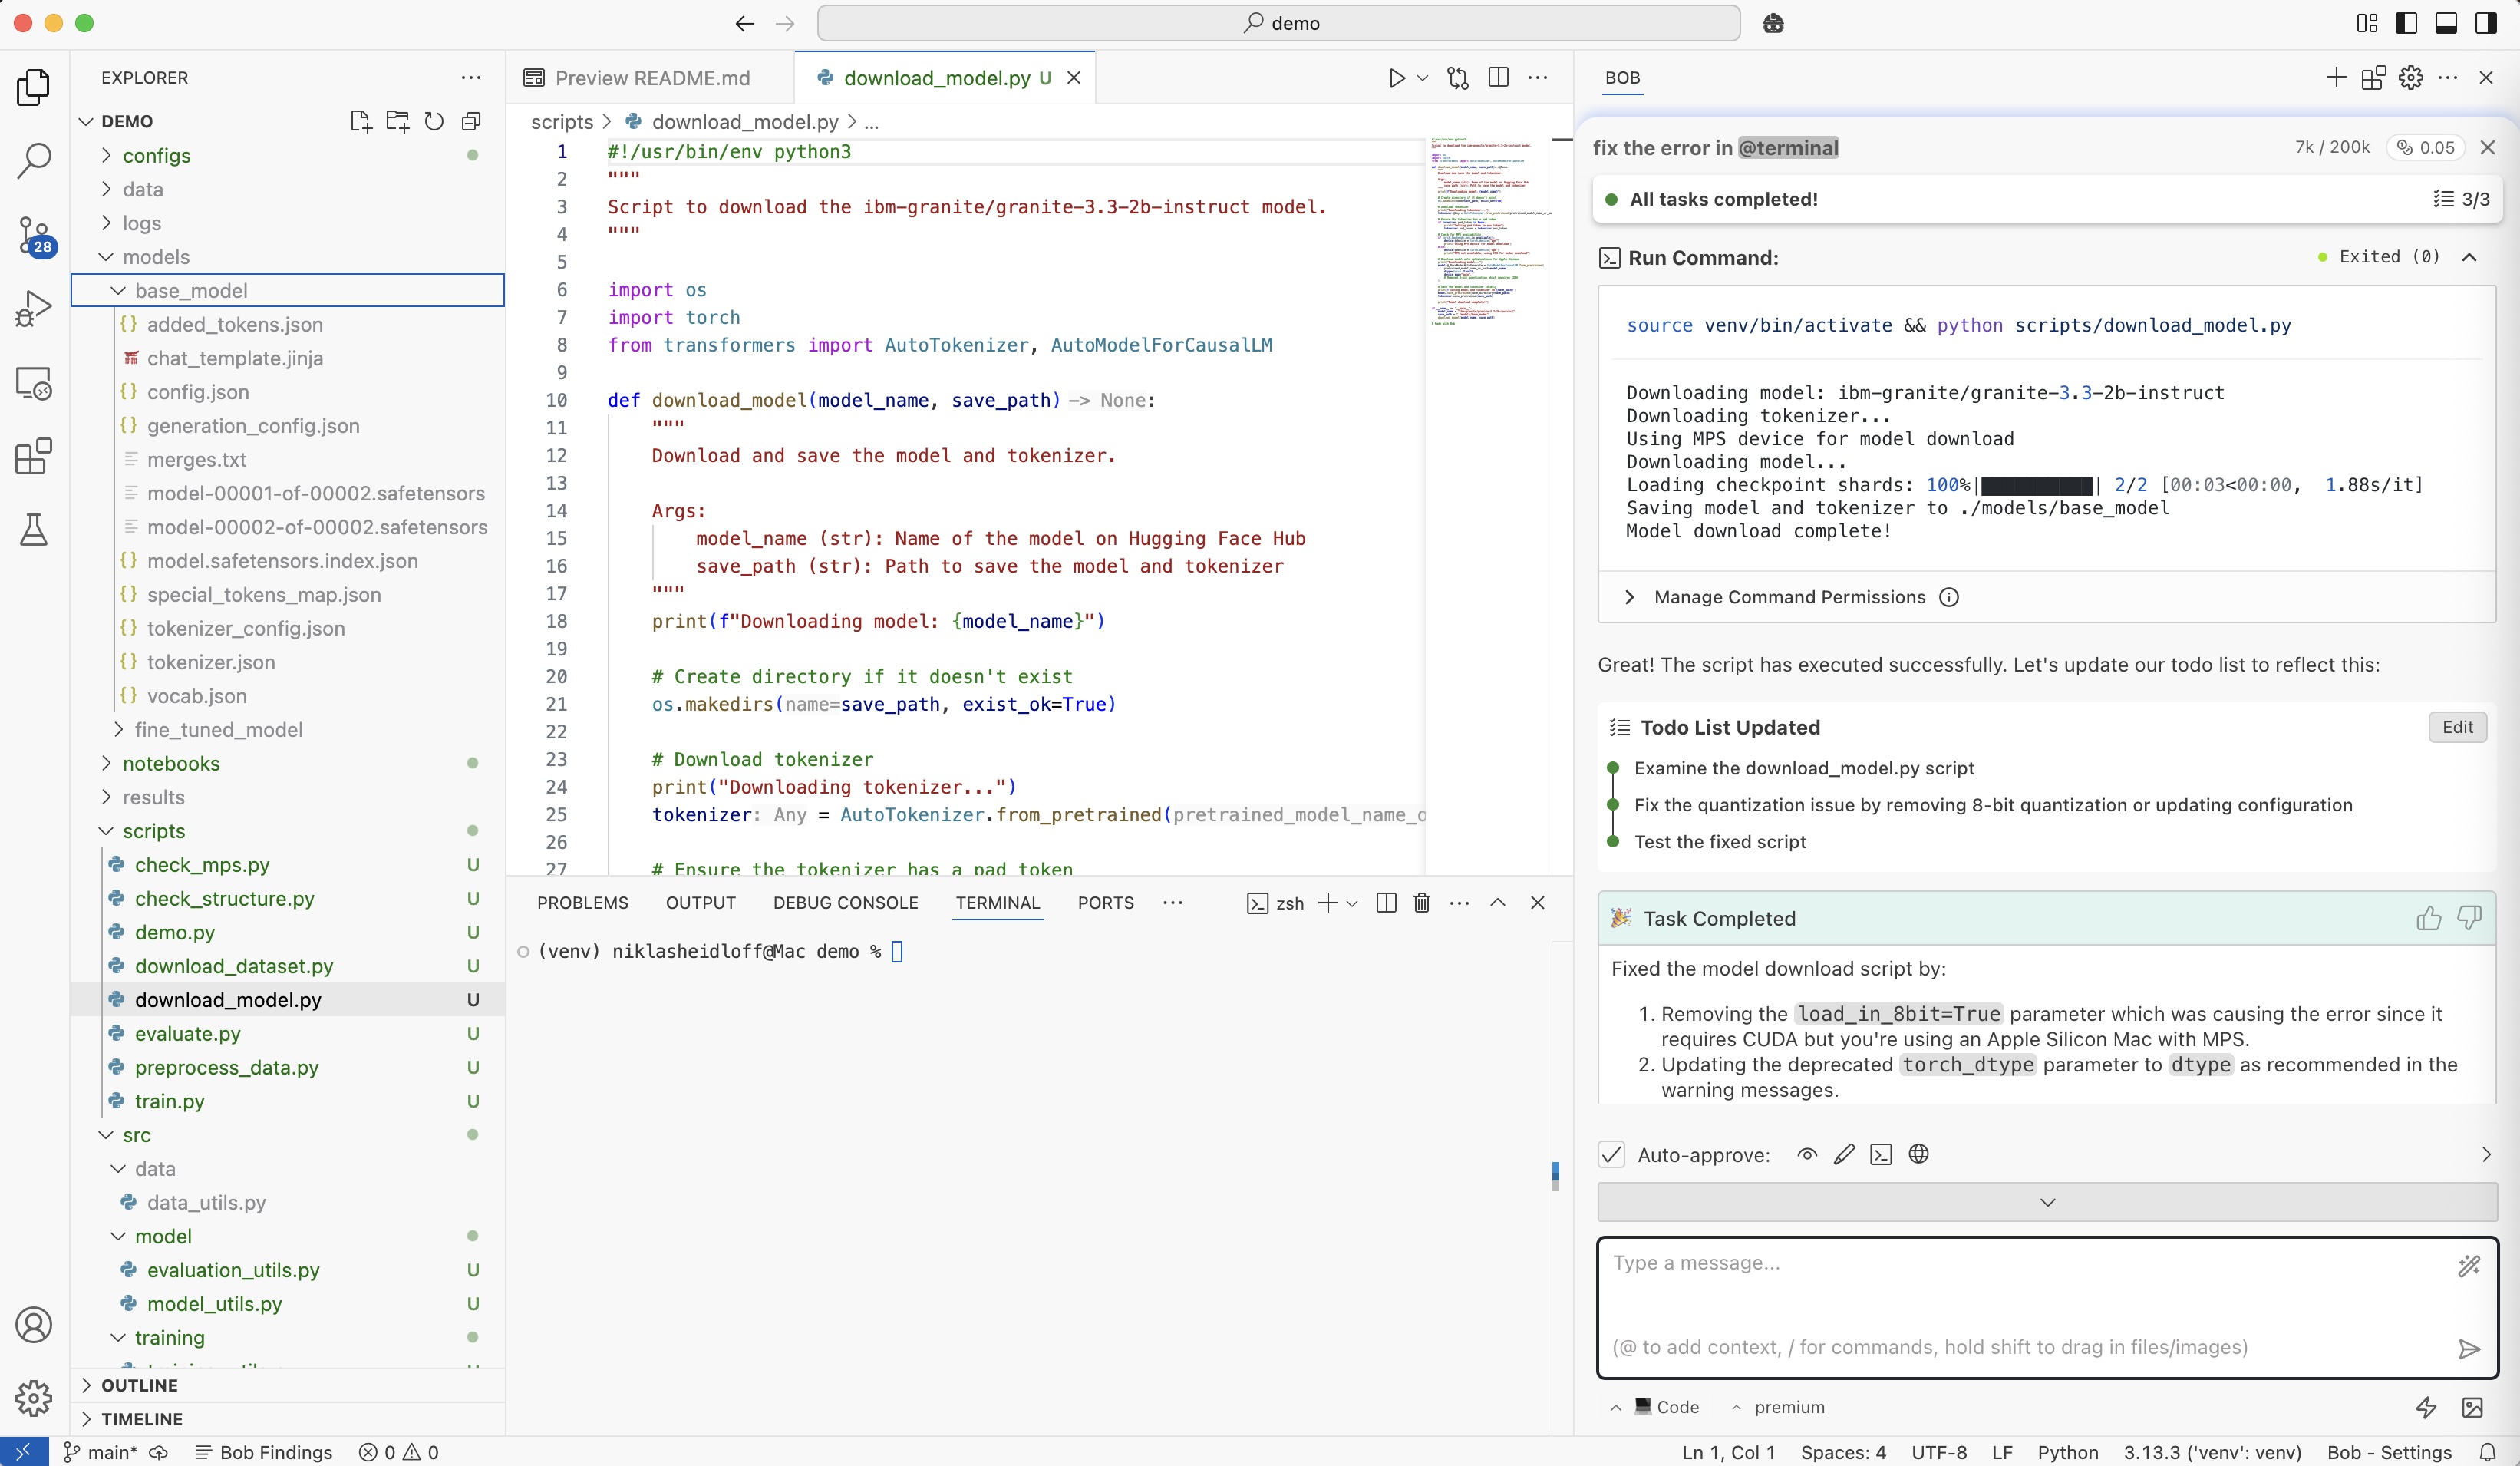Open the Testing flask icon
This screenshot has height=1466, width=2520.
click(x=34, y=530)
